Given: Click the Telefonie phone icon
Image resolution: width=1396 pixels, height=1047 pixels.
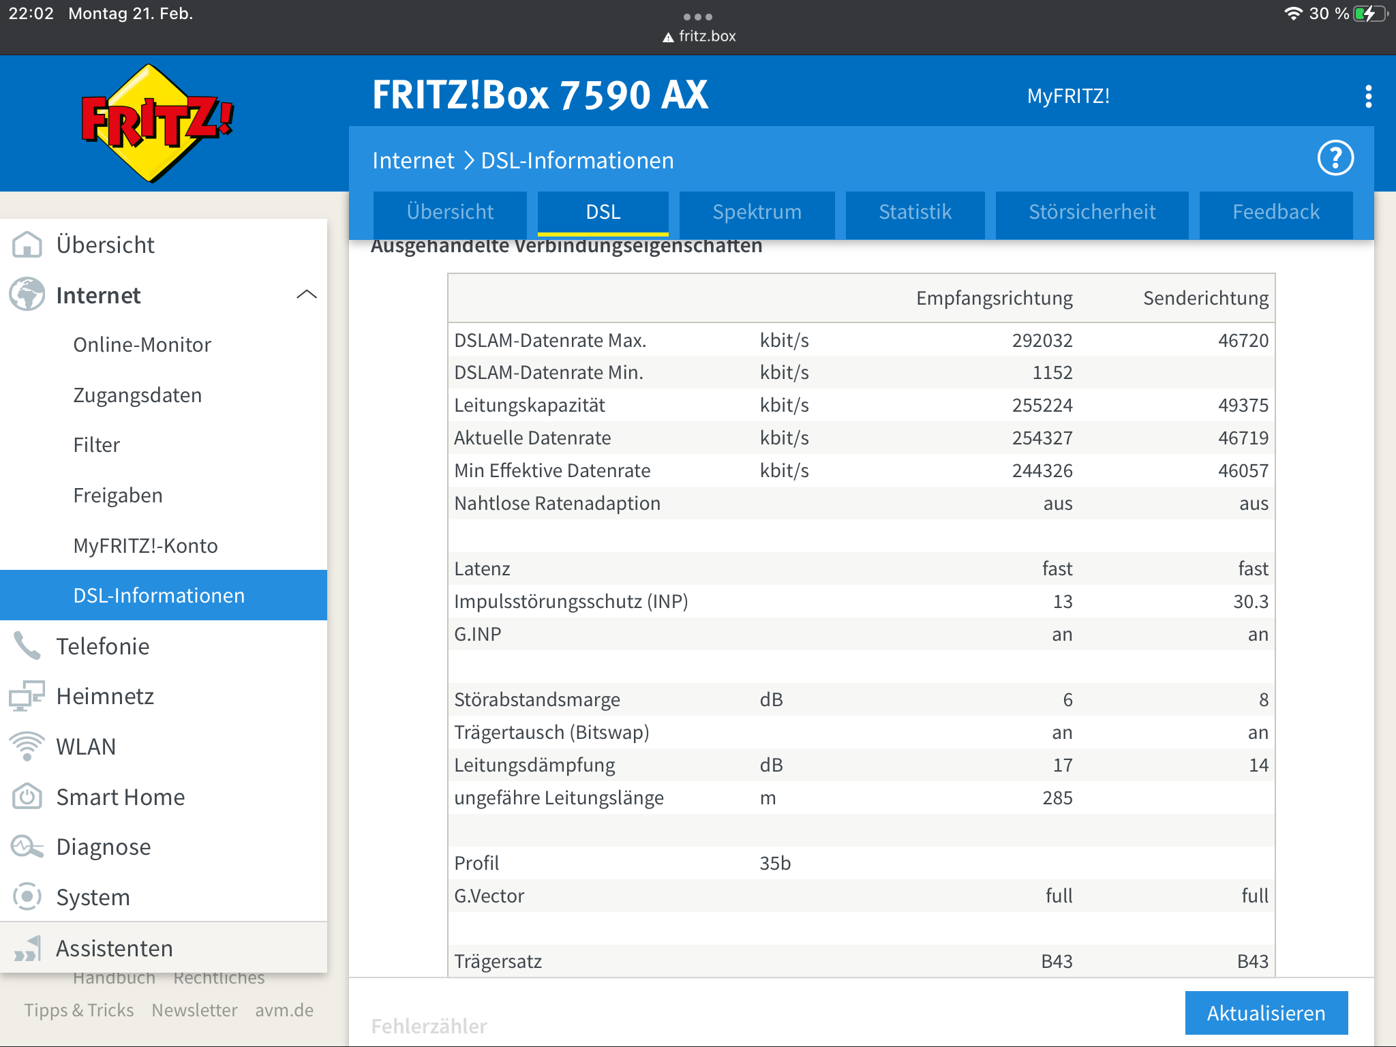Looking at the screenshot, I should pyautogui.click(x=27, y=646).
